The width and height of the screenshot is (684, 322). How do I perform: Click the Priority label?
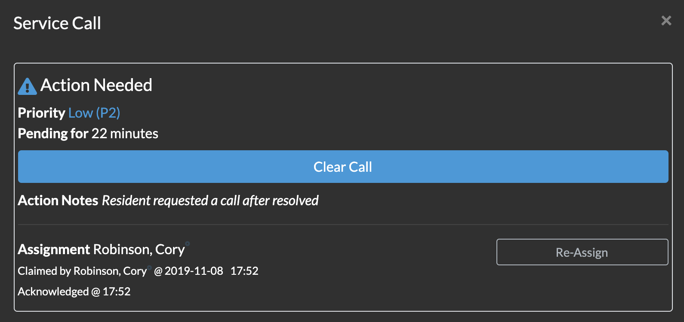pos(41,113)
